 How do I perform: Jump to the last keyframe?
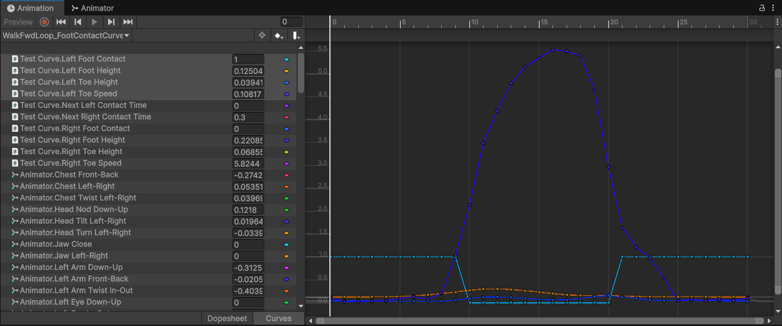(128, 22)
